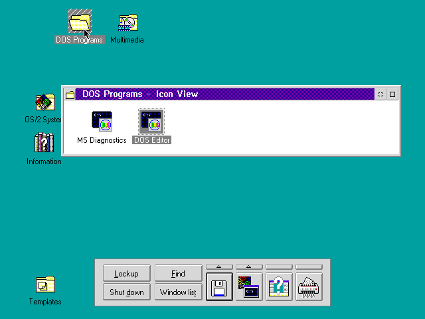Click the Multimedia label text on the desktop

[x=127, y=40]
